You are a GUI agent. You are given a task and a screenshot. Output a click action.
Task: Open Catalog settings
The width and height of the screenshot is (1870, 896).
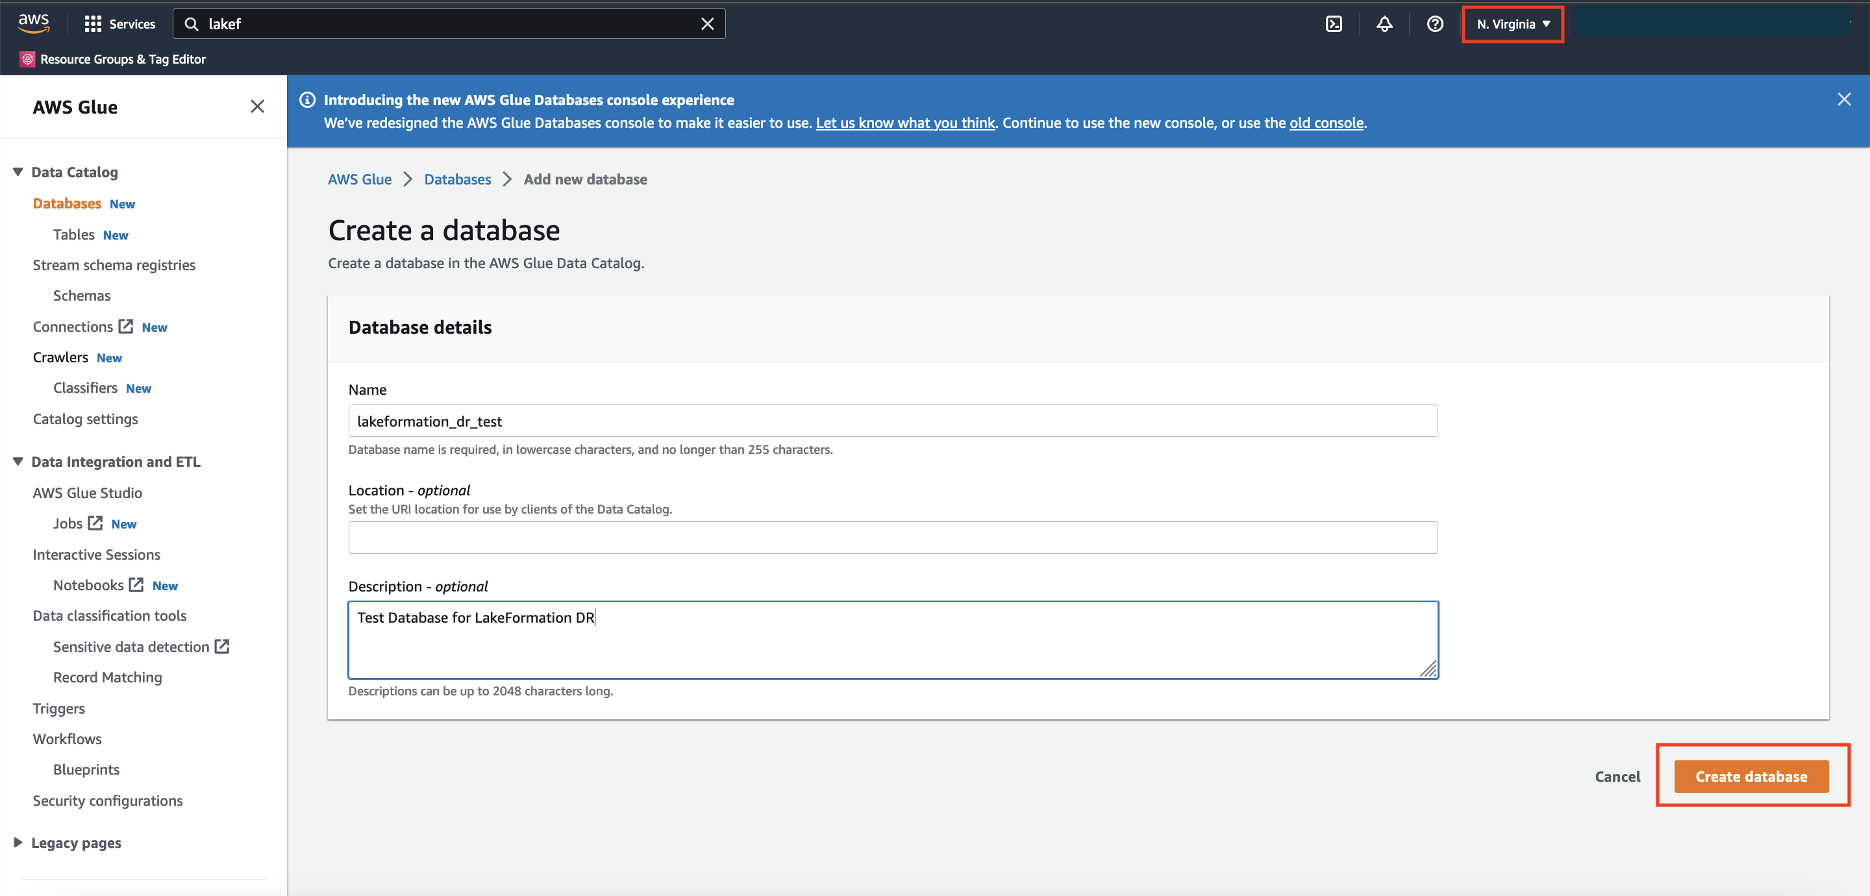click(x=85, y=419)
